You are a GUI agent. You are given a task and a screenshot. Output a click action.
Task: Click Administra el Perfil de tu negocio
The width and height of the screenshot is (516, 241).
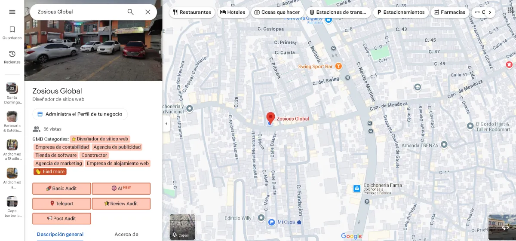[x=80, y=114]
